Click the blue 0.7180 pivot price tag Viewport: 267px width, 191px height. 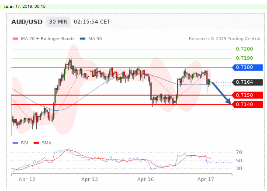(x=248, y=68)
